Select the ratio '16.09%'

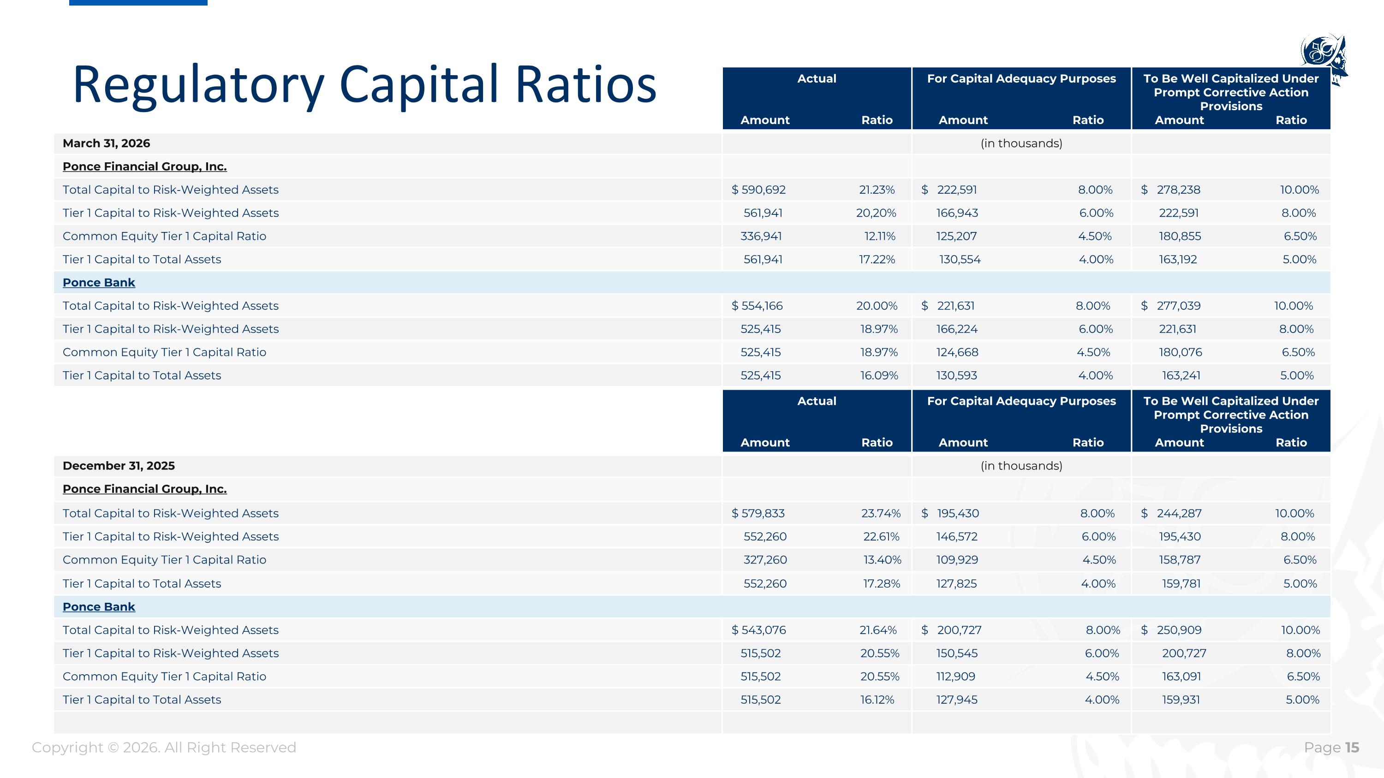879,375
